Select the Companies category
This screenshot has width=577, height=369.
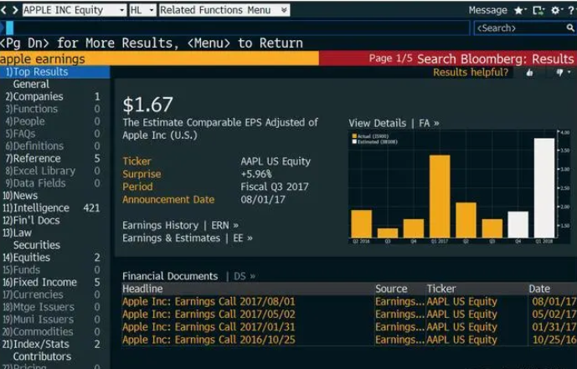coord(54,97)
